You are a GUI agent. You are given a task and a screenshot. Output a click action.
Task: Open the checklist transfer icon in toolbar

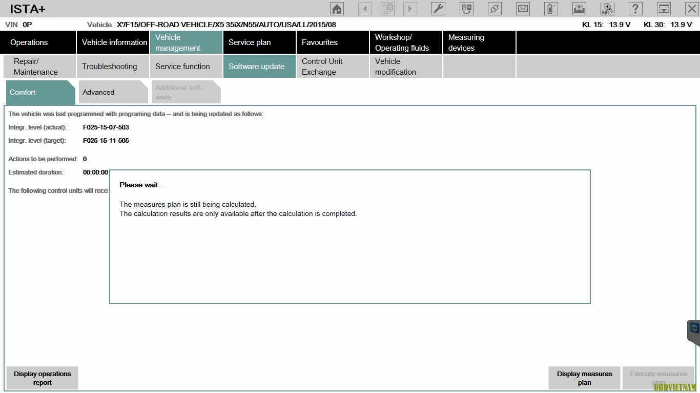(466, 9)
